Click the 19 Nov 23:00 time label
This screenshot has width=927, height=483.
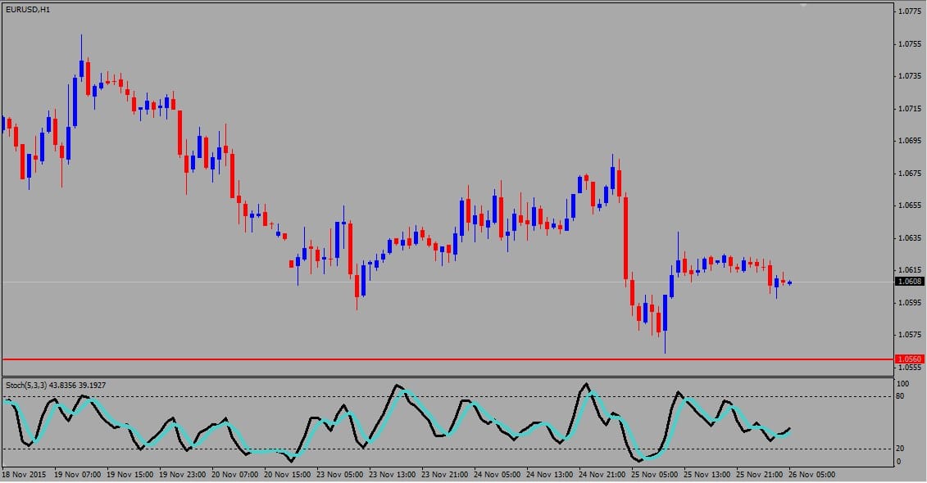point(182,474)
